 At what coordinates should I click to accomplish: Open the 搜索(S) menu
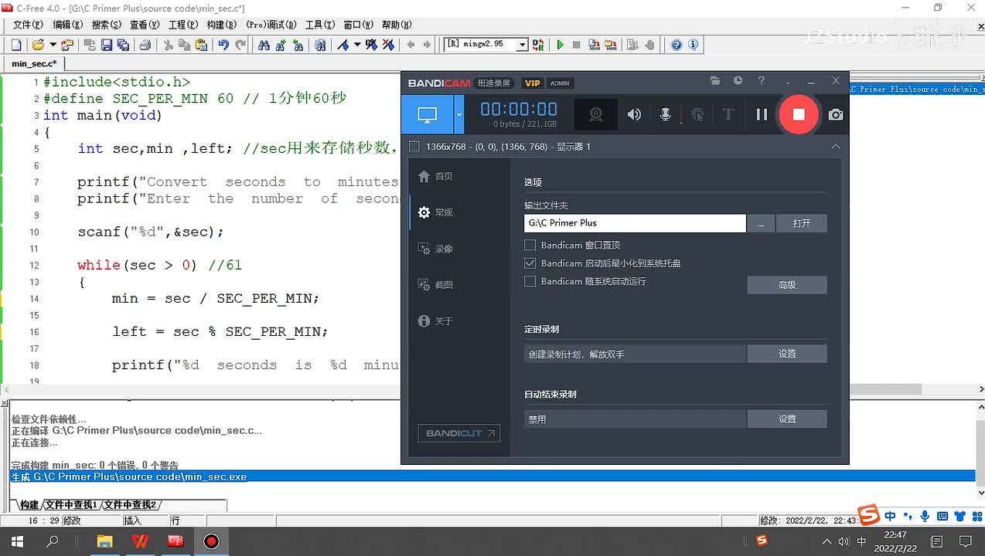(x=106, y=25)
